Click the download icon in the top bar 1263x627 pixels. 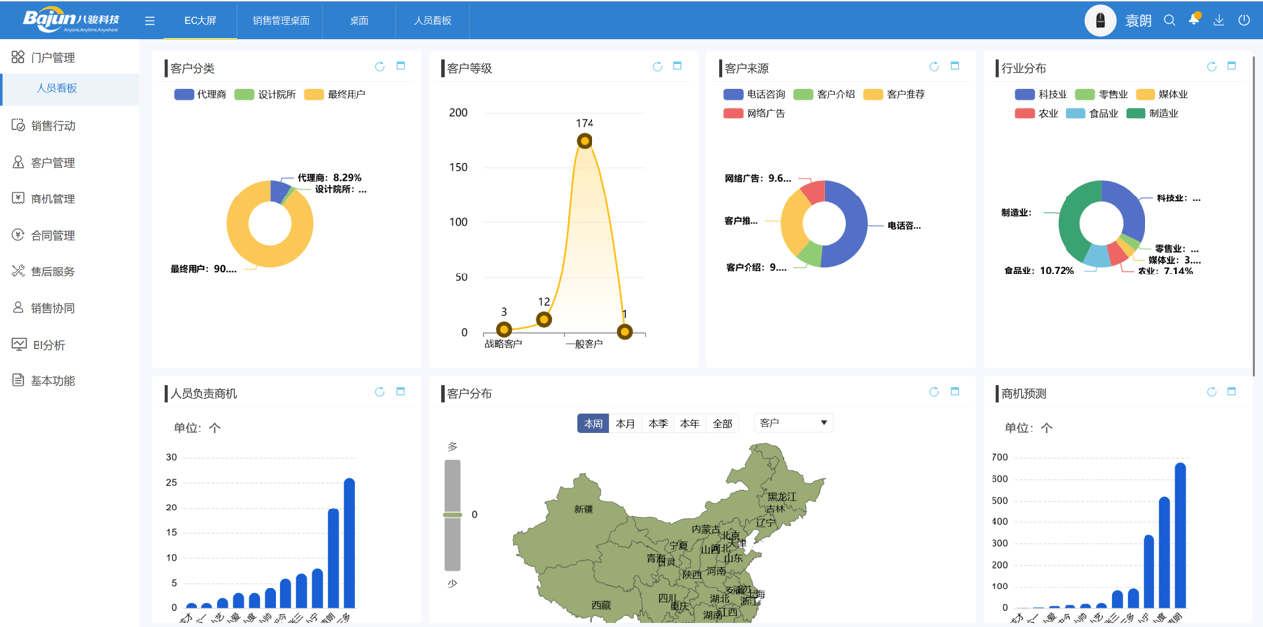1219,19
